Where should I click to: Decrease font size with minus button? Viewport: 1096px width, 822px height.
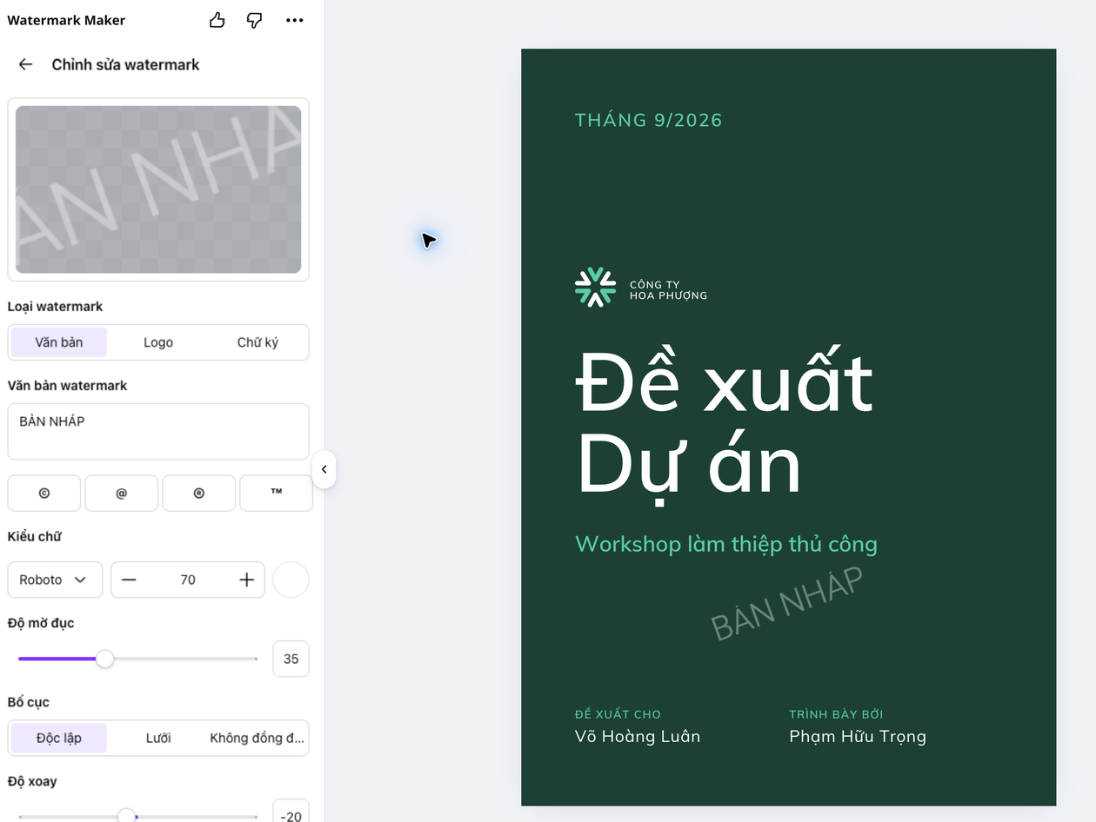tap(130, 580)
